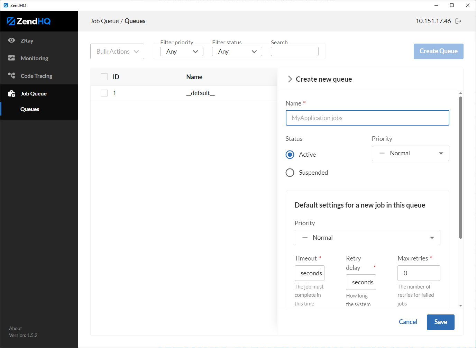Viewport: 476px width, 348px height.
Task: Click the Cancel link
Action: pyautogui.click(x=408, y=322)
